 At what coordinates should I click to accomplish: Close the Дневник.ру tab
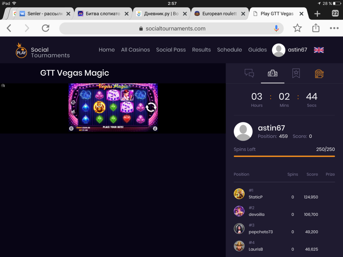tap(185, 14)
